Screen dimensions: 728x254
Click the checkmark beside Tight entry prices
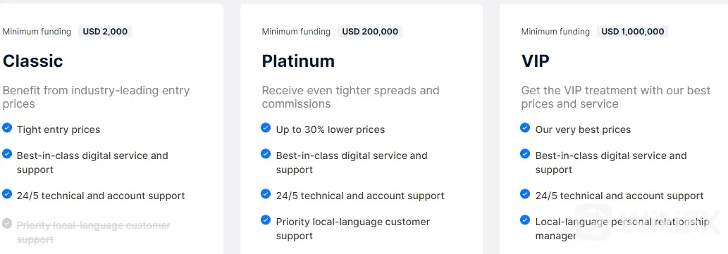[x=6, y=127]
